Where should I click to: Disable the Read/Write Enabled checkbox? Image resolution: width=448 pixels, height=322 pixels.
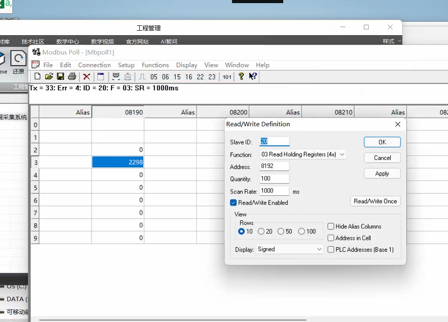pyautogui.click(x=233, y=203)
